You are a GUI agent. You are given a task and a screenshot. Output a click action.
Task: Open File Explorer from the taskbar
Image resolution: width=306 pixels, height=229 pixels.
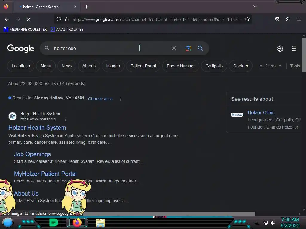click(100, 223)
